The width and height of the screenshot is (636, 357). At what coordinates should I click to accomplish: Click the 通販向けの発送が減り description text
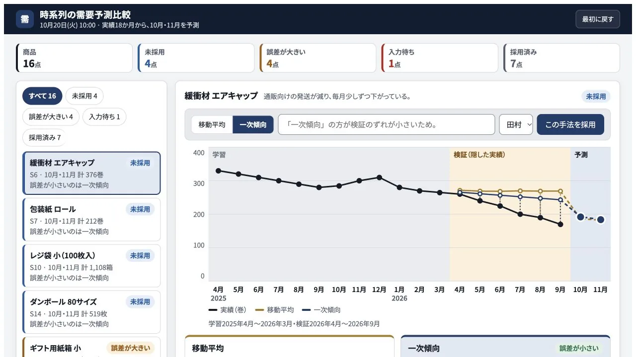click(x=337, y=97)
